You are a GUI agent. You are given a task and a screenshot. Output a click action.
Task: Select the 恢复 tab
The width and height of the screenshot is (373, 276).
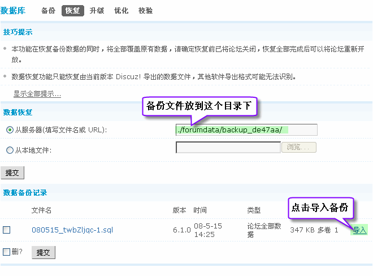pyautogui.click(x=72, y=11)
